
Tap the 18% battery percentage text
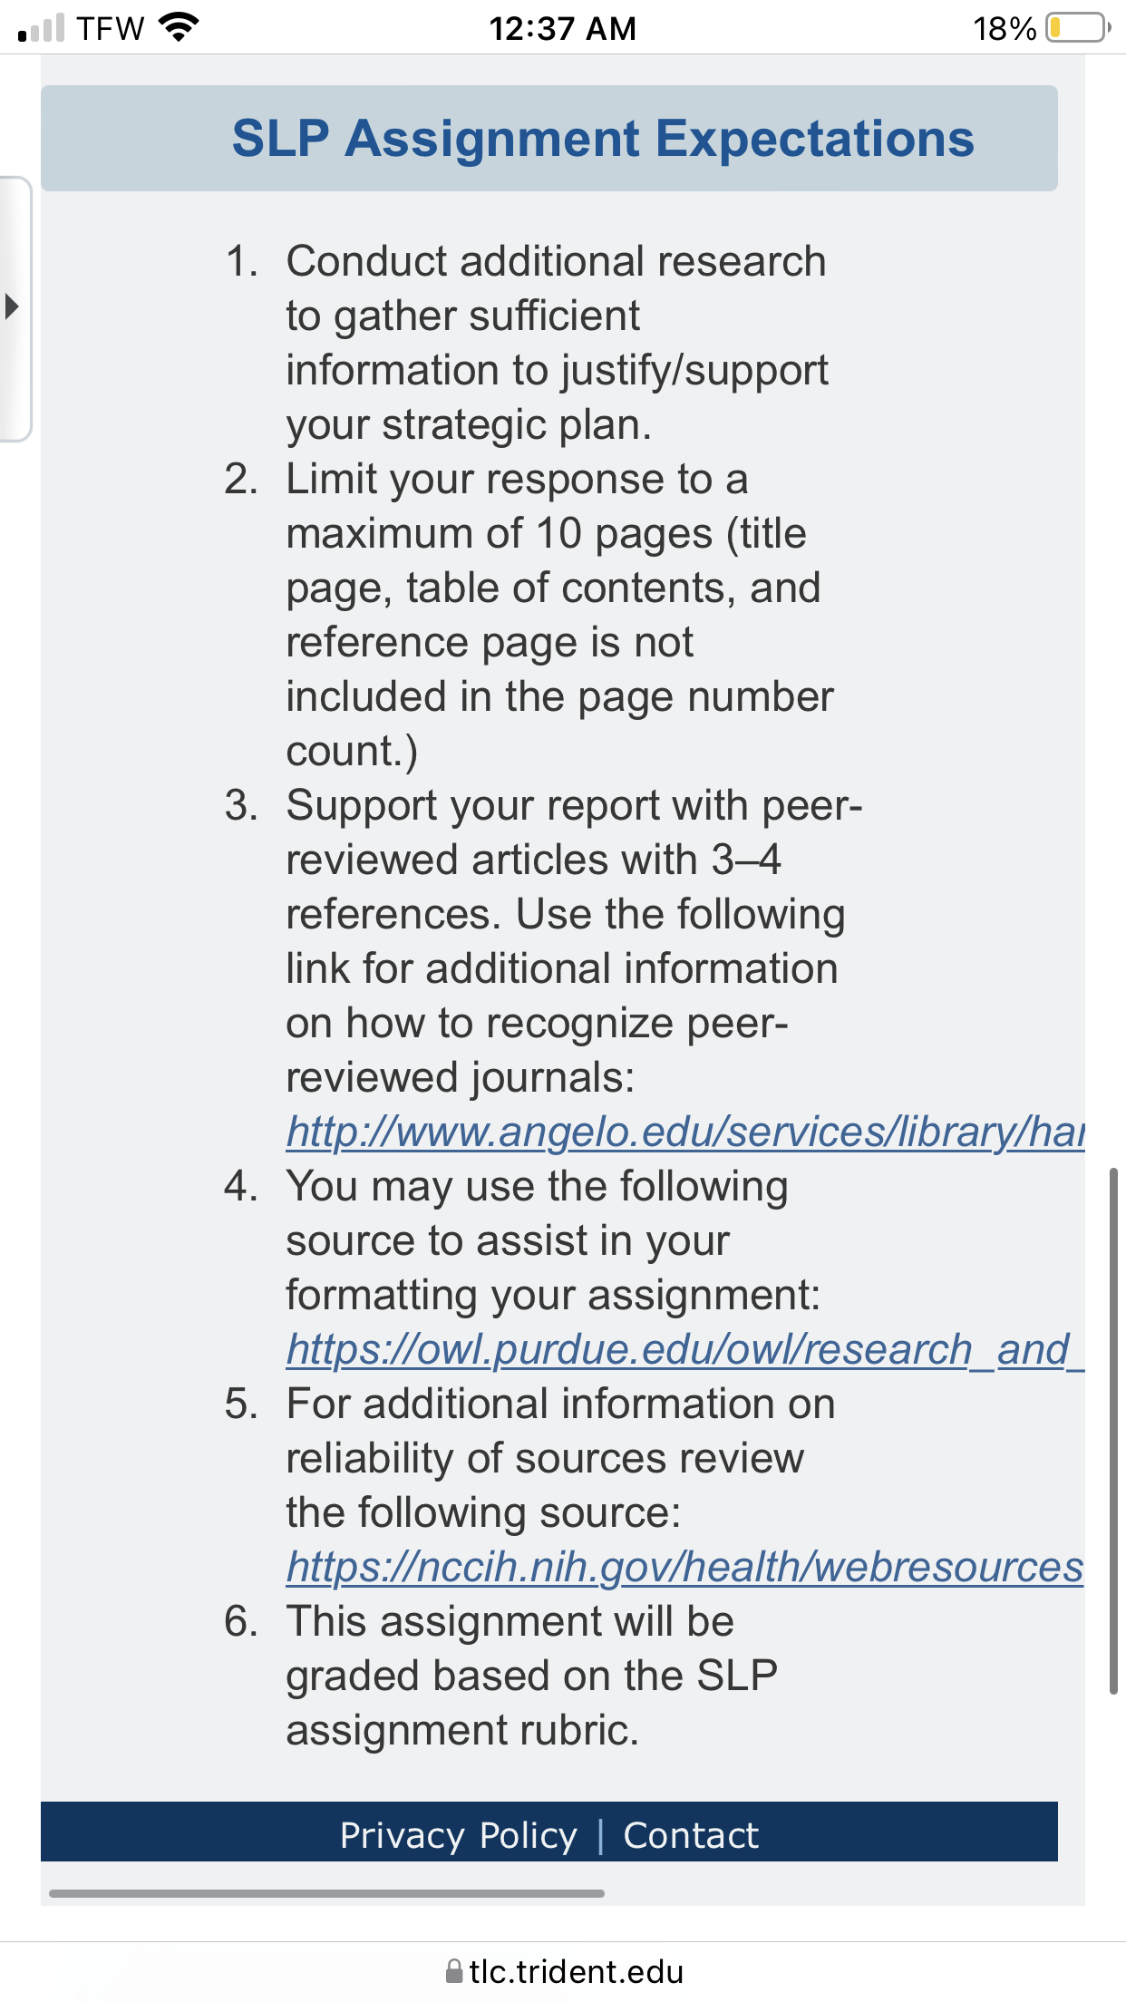click(1005, 28)
